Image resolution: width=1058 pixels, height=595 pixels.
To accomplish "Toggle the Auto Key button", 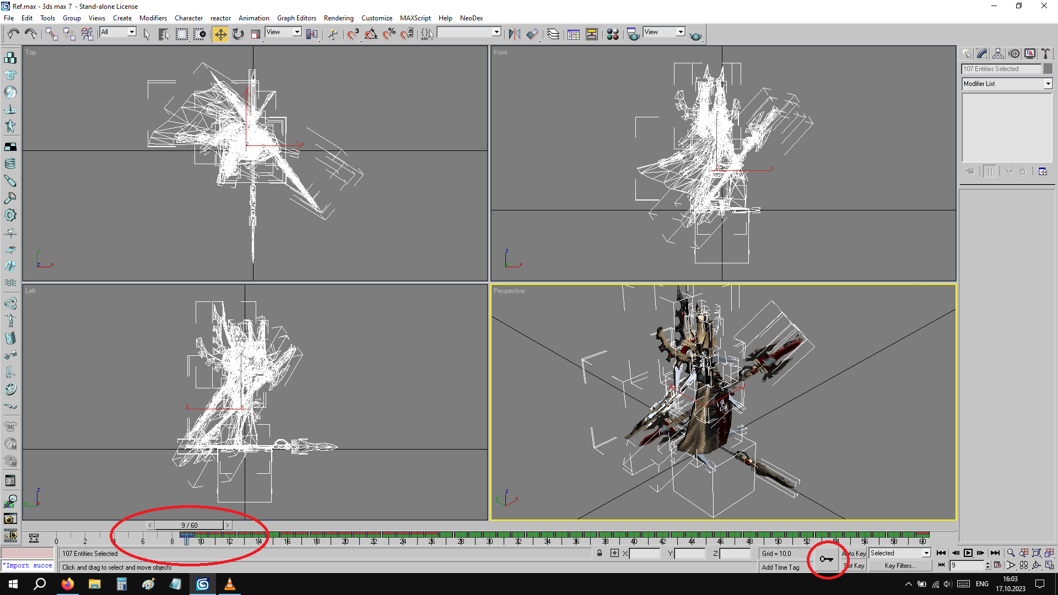I will tap(855, 553).
